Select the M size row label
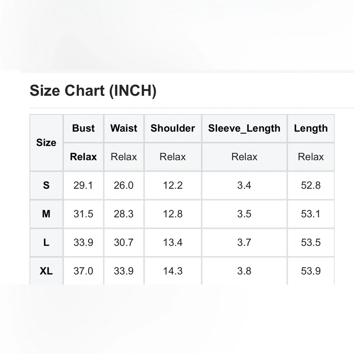Image resolution: width=354 pixels, height=354 pixels. point(46,214)
